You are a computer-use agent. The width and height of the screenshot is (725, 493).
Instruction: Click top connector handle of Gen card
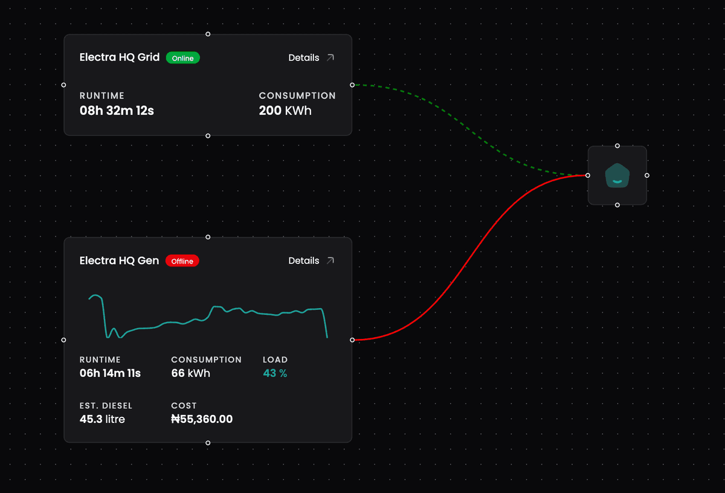208,237
